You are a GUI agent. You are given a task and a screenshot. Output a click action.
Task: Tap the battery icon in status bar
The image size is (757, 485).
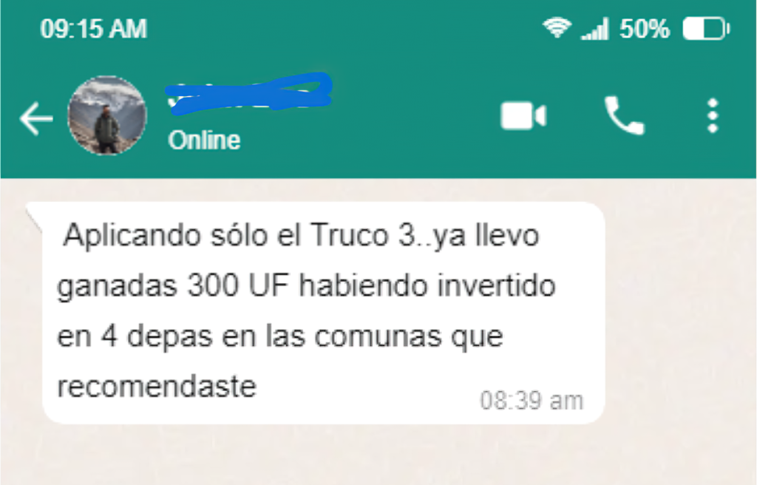click(706, 29)
